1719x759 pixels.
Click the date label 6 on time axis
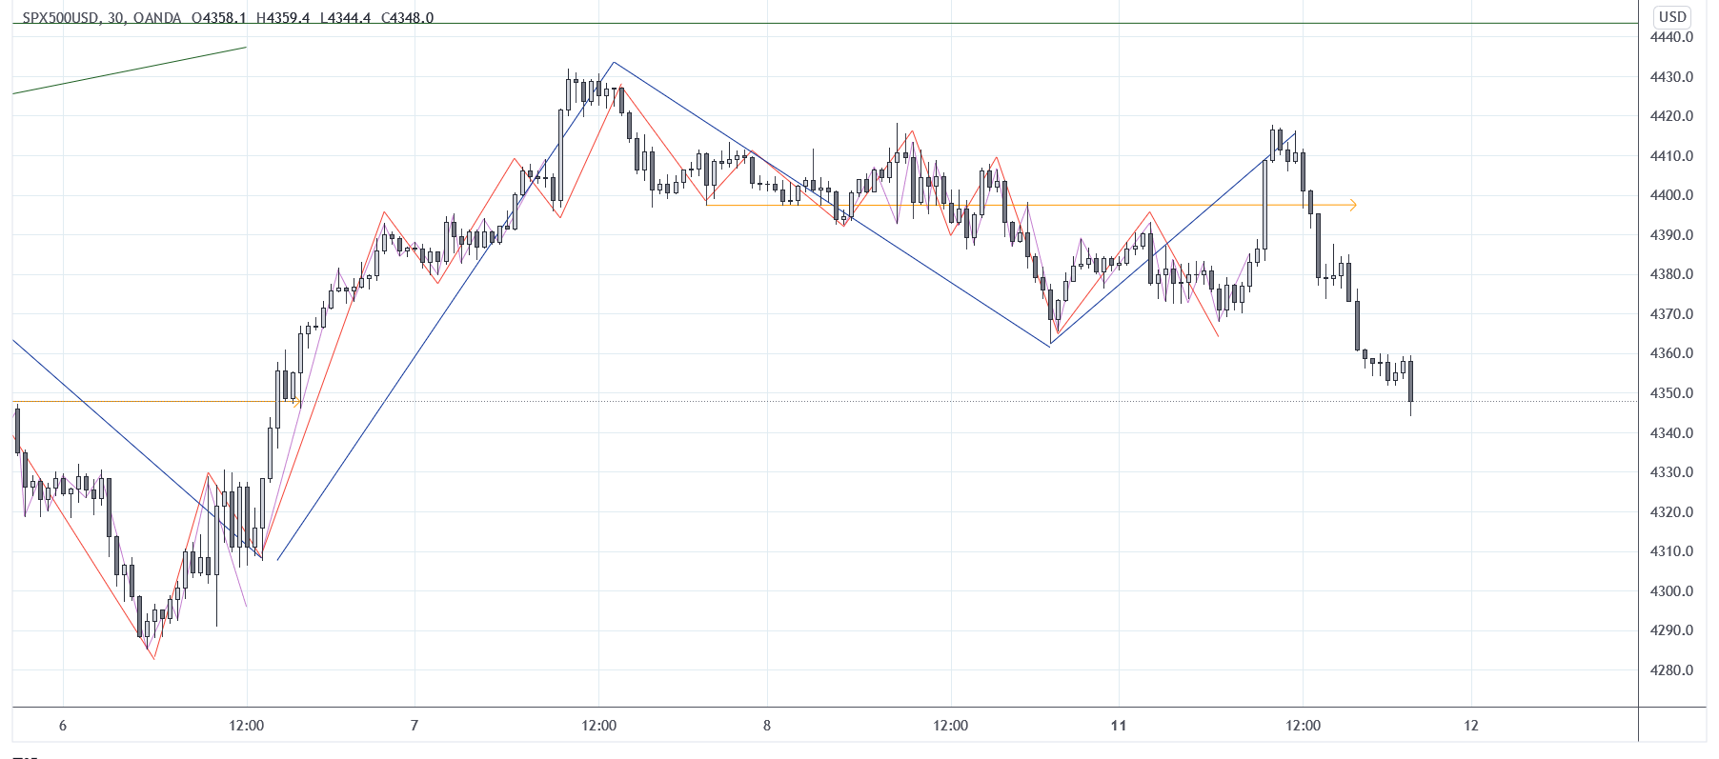coord(63,726)
